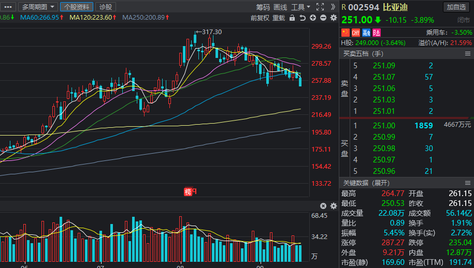
Task: Enter fullscreen chart view icon
Action: pyautogui.click(x=320, y=7)
